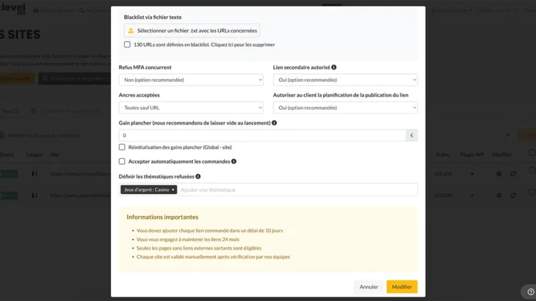Tick the select-all checkbox in table header
Screen dimensions: 536x301
pyautogui.click(x=532, y=153)
